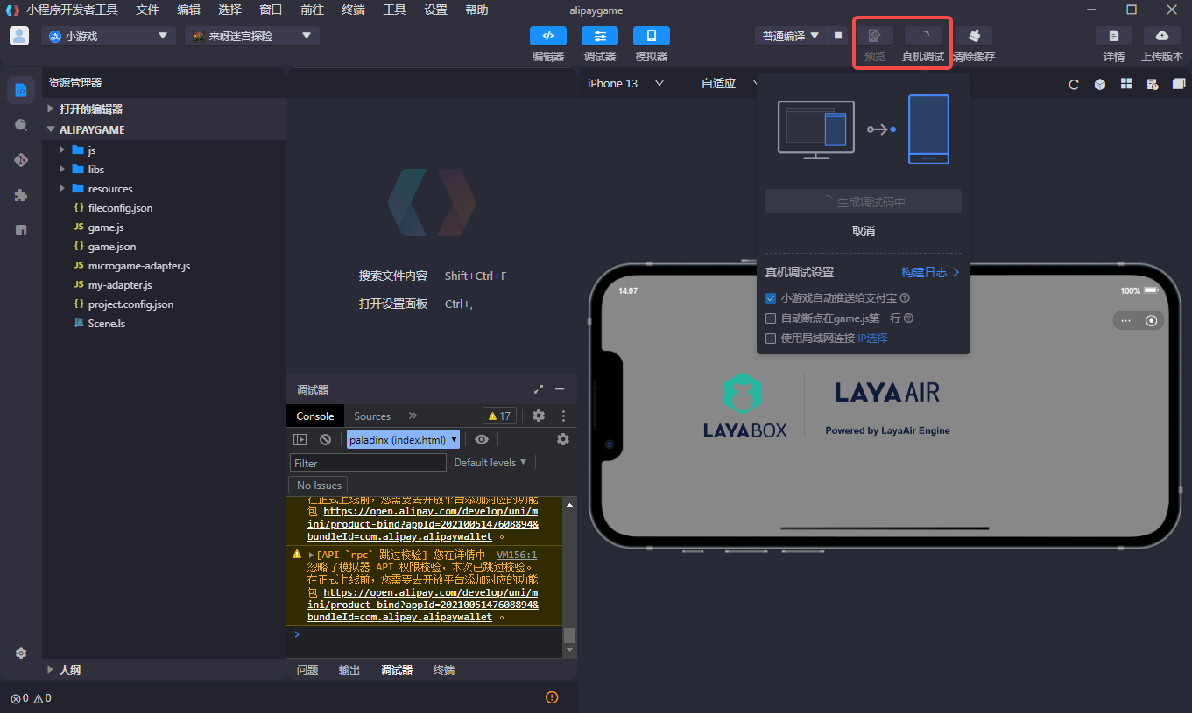
Task: Open the Editor panel toggle icon
Action: pyautogui.click(x=547, y=36)
